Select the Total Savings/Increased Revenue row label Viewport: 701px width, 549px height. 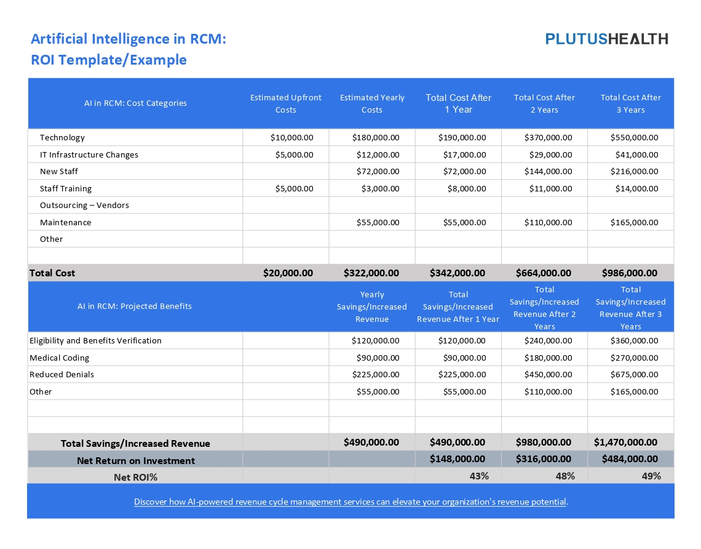[135, 442]
